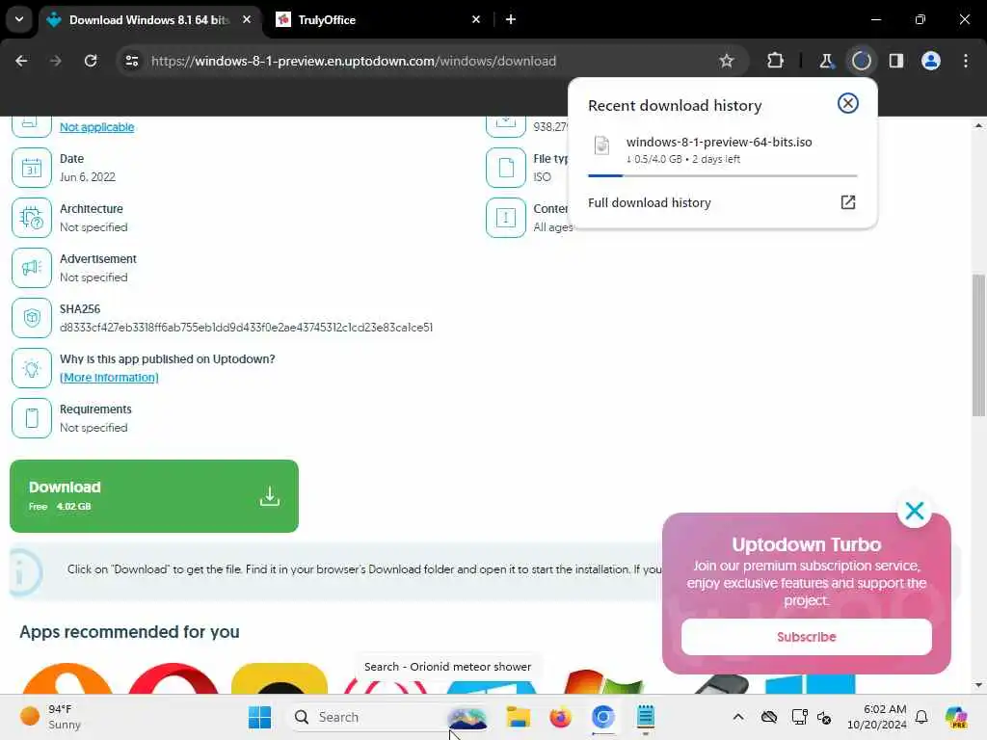Open the More information link
The image size is (987, 740).
[109, 378]
